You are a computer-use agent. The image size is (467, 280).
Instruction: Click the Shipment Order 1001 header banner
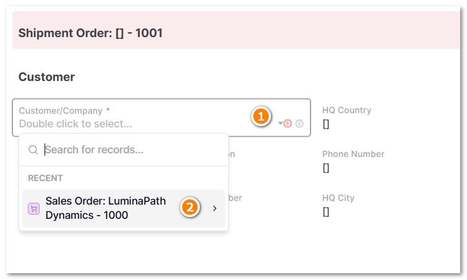point(235,33)
